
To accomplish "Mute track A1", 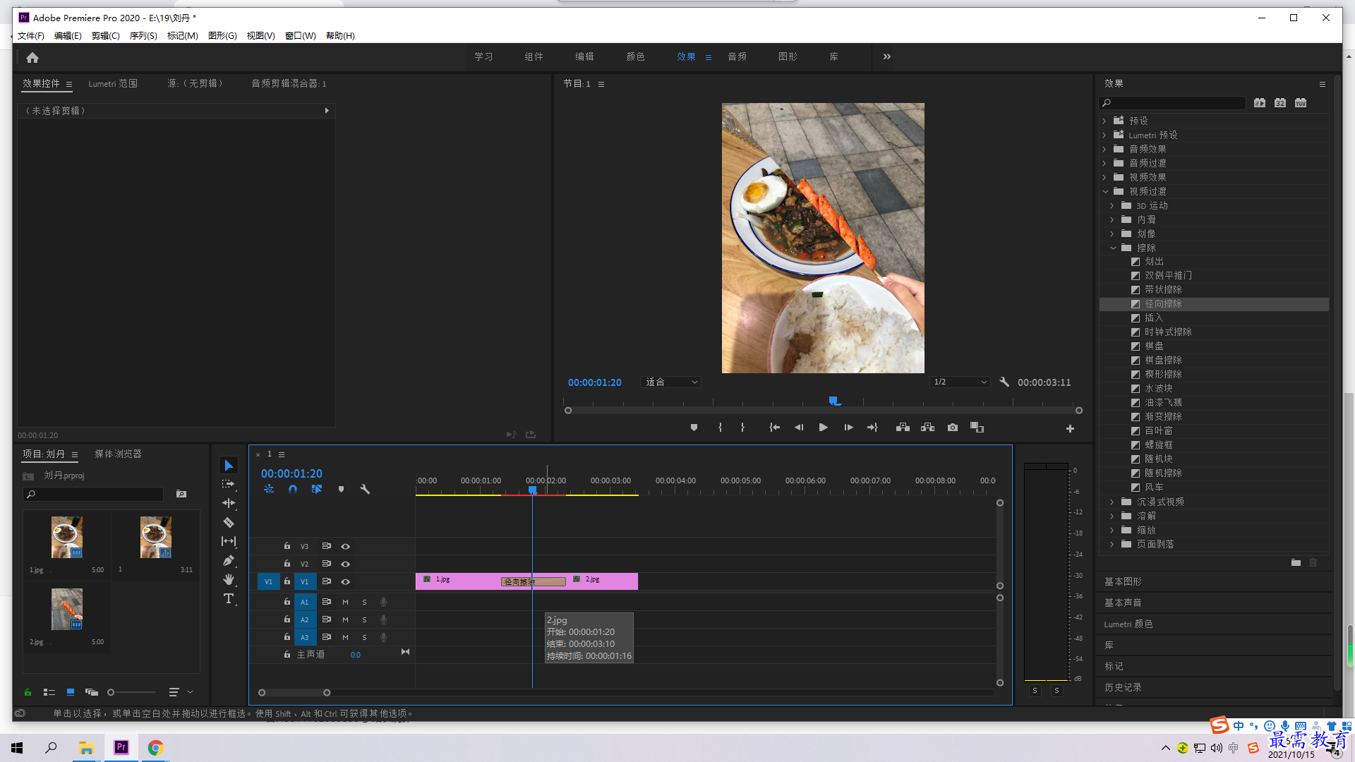I will point(345,602).
